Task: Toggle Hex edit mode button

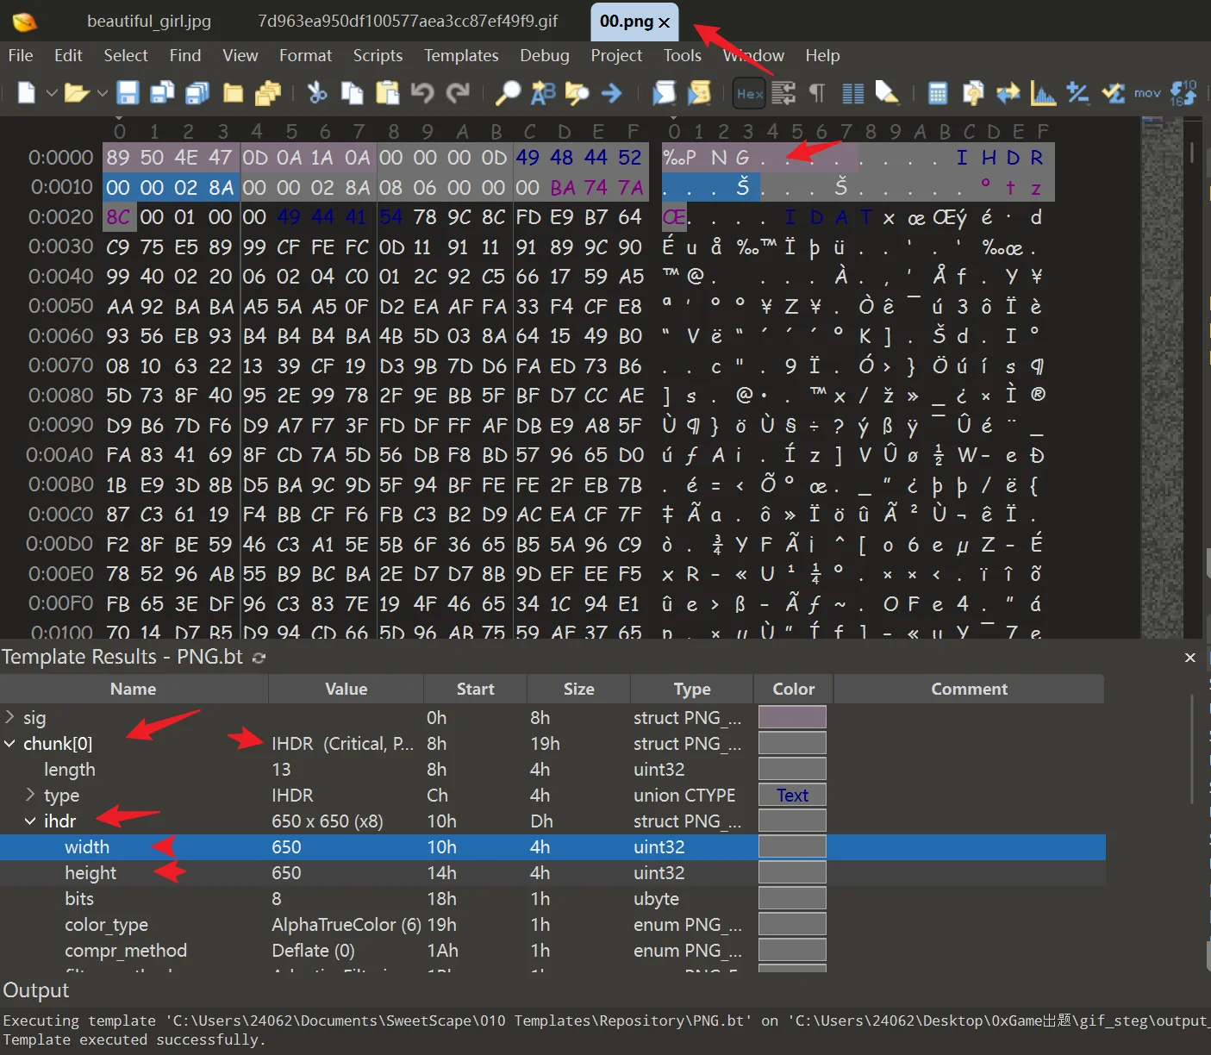Action: 749,93
